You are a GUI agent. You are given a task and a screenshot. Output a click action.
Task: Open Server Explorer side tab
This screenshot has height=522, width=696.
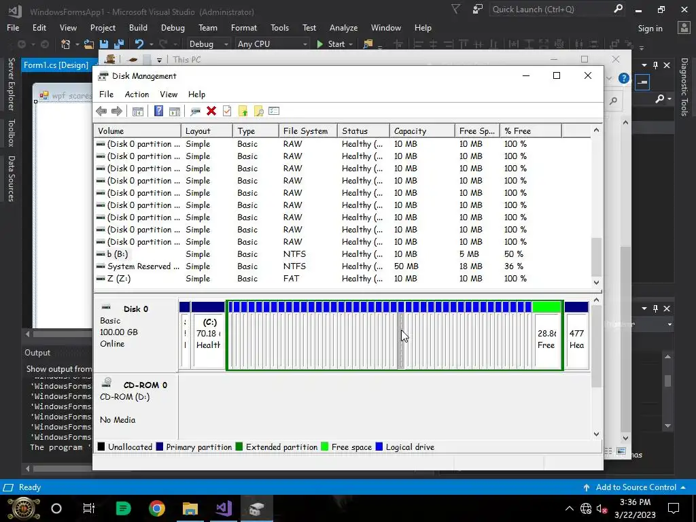point(11,84)
